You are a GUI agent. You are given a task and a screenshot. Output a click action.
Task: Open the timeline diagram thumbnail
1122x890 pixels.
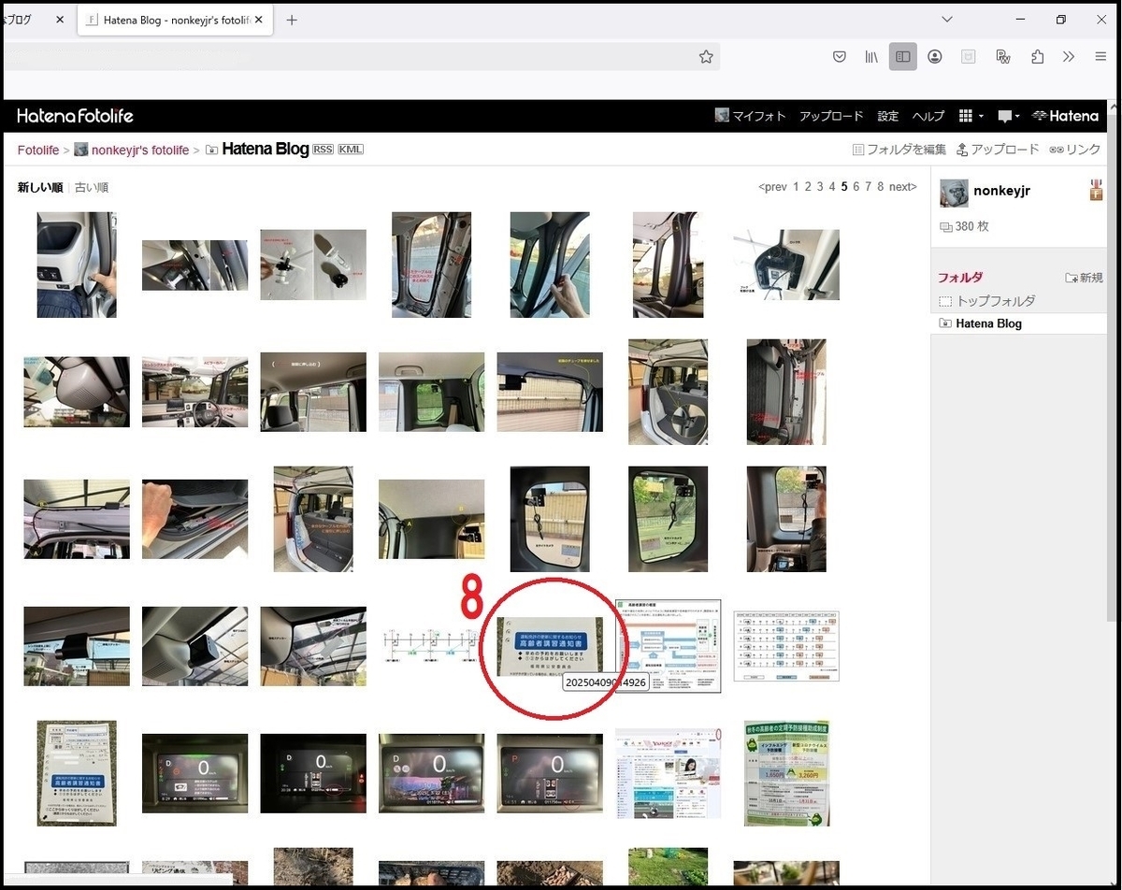click(431, 645)
